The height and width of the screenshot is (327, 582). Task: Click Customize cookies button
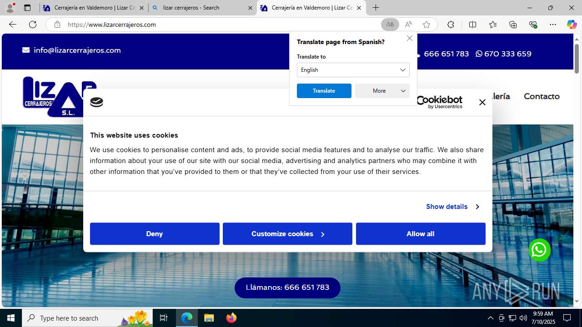(x=287, y=234)
